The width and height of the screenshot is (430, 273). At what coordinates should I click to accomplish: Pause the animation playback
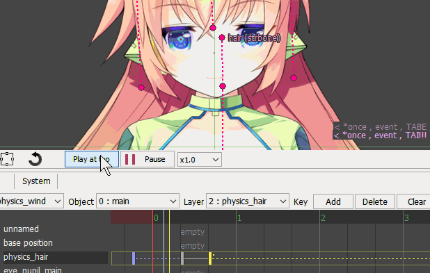click(148, 159)
